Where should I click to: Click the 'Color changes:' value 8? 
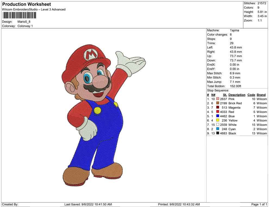[231, 35]
